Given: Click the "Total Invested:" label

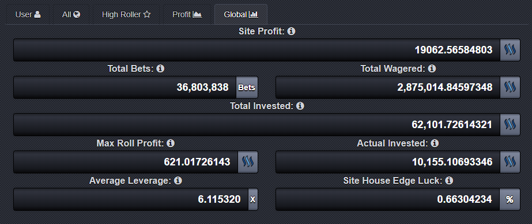Looking at the screenshot, I should [262, 106].
